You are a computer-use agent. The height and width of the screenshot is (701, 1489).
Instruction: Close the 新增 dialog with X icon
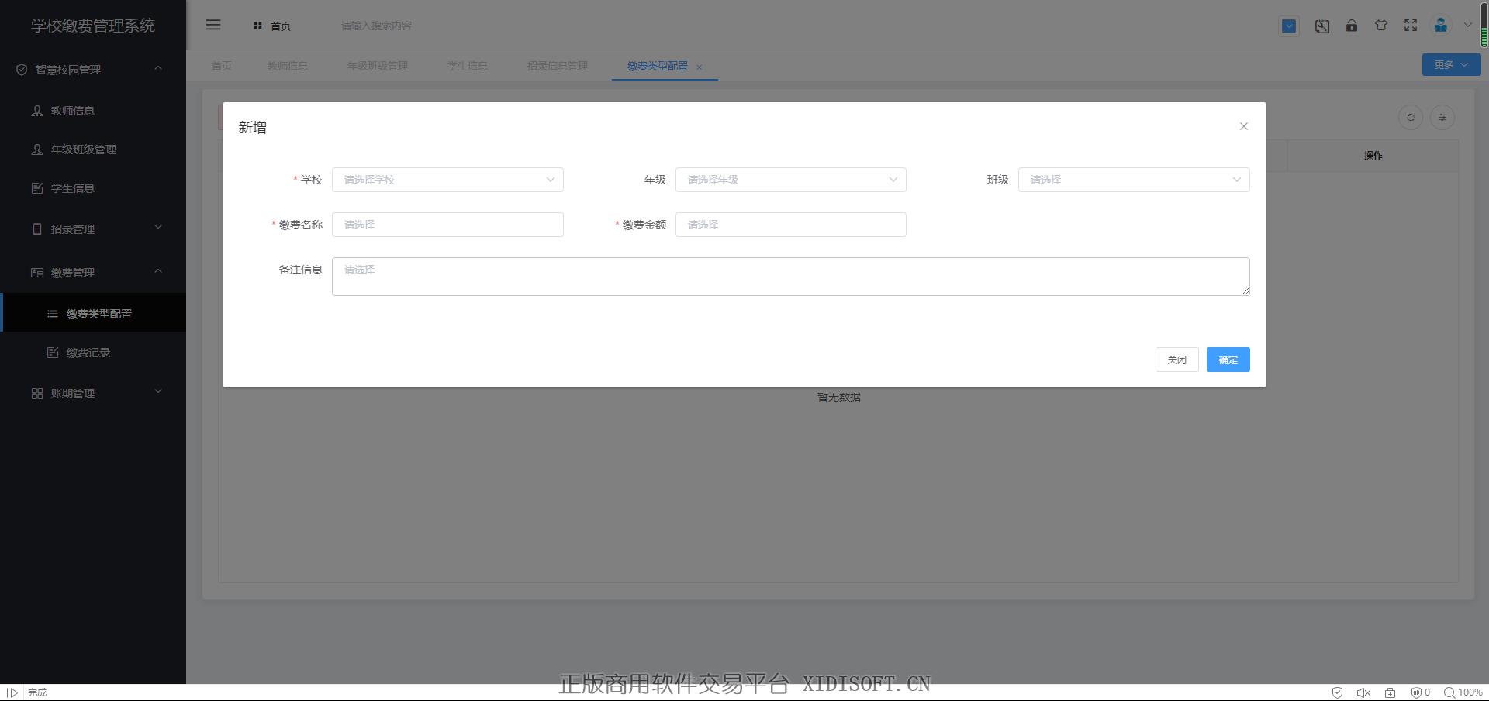(x=1244, y=126)
